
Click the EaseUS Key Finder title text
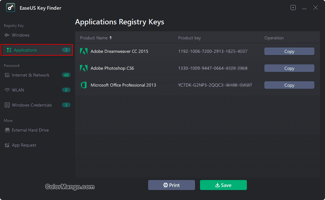40,8
